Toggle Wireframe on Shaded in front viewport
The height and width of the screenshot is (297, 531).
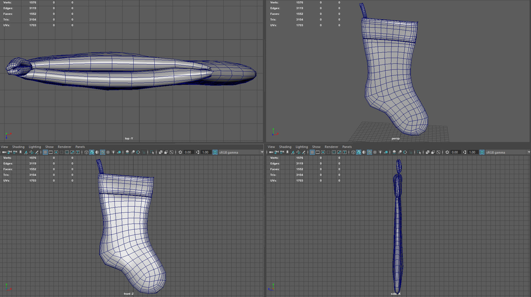click(103, 152)
